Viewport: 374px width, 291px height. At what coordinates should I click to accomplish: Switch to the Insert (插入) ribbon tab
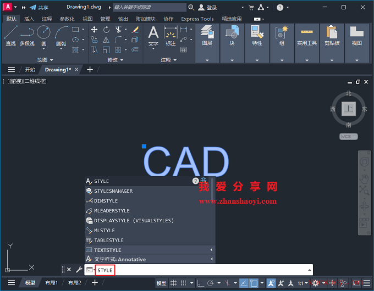tap(29, 19)
